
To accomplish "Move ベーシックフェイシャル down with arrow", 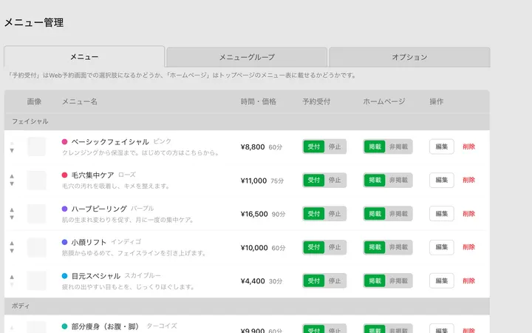I will 12,150.
